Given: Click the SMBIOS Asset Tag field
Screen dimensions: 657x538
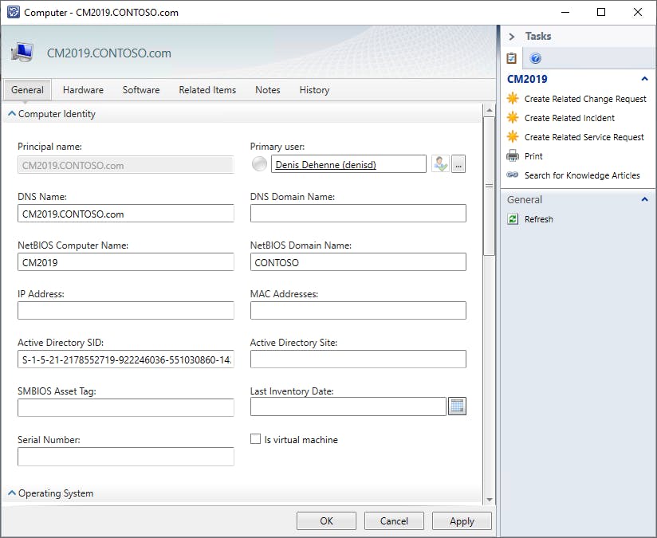Looking at the screenshot, I should point(126,408).
